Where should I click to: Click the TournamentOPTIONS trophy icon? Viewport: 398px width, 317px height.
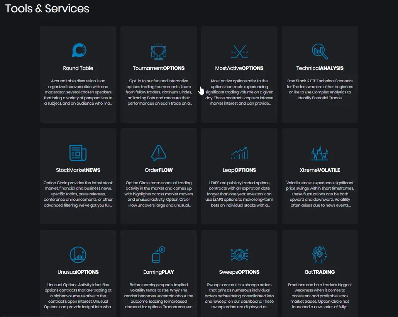pos(159,51)
